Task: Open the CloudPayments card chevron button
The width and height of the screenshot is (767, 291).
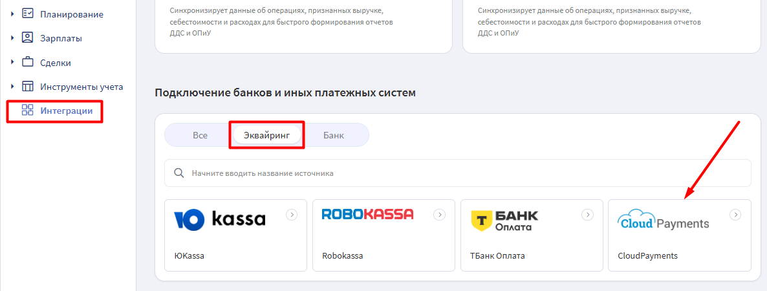Action: [735, 214]
